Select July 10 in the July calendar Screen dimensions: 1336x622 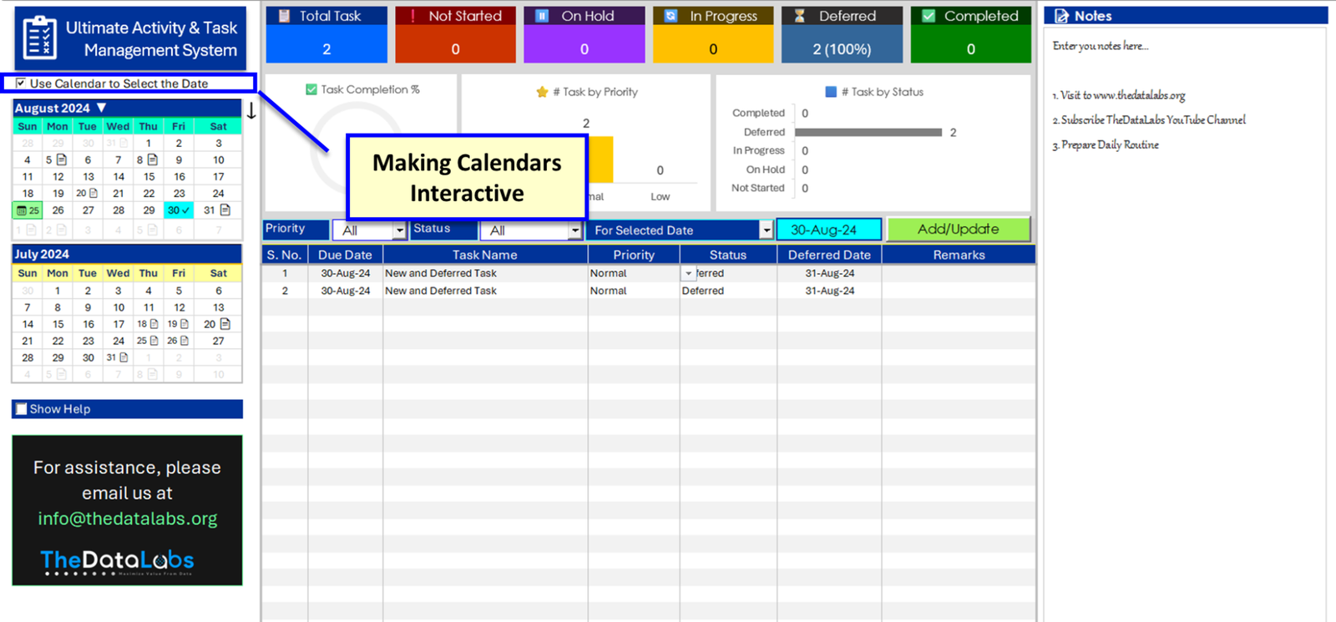(x=119, y=307)
